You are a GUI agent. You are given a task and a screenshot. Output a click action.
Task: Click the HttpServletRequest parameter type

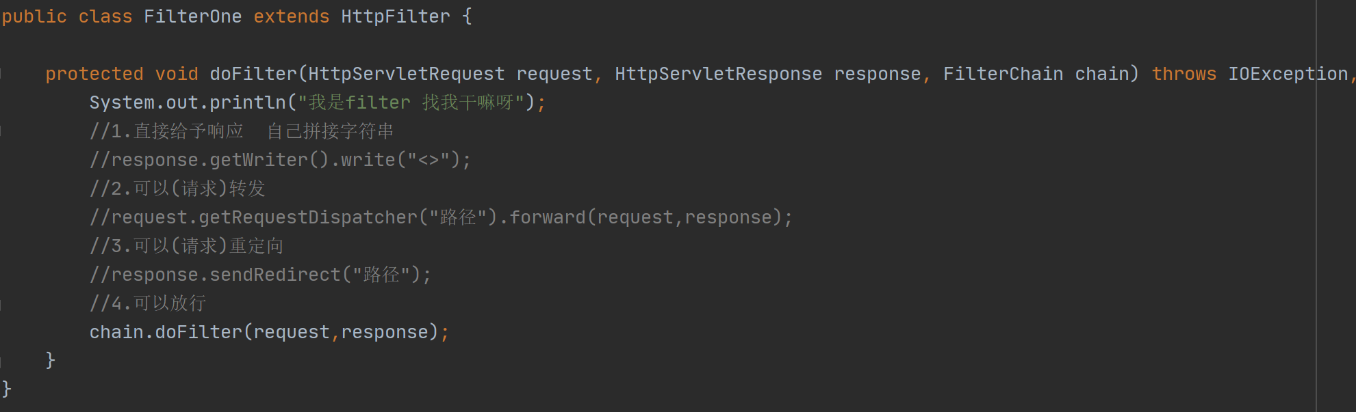407,74
